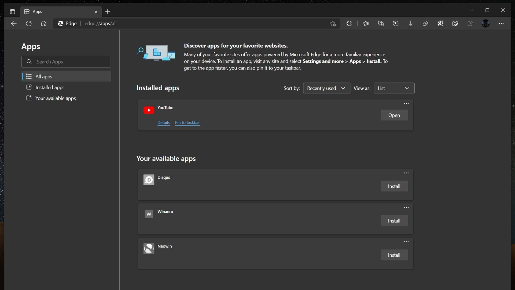Click the Edge browser logo in address bar

(60, 23)
